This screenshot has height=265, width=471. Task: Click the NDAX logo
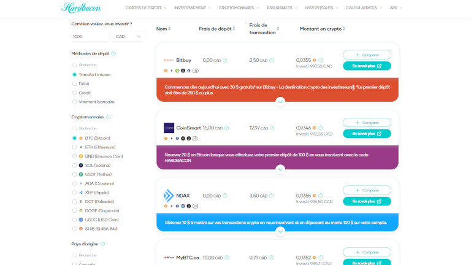tap(169, 196)
